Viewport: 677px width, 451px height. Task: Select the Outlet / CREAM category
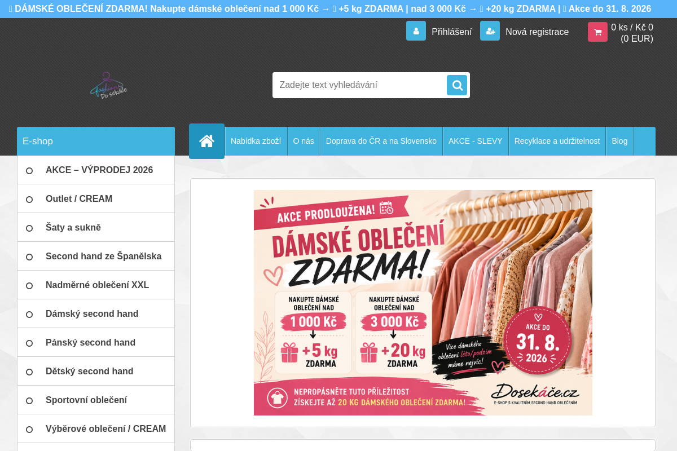[96, 198]
